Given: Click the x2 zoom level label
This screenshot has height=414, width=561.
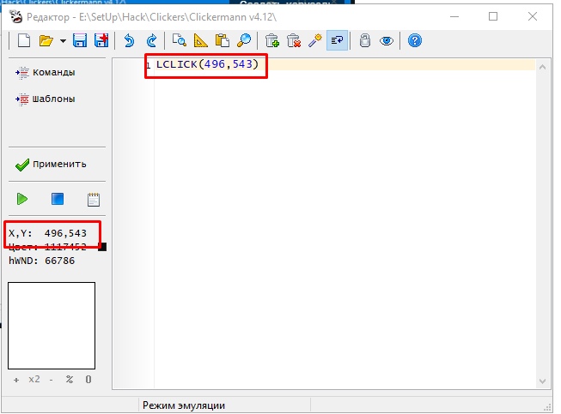Looking at the screenshot, I should 34,380.
